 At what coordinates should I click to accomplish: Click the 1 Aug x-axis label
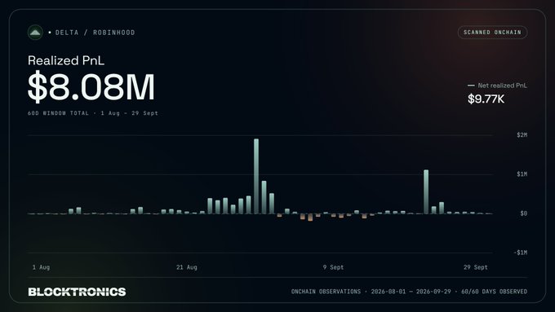coord(41,267)
